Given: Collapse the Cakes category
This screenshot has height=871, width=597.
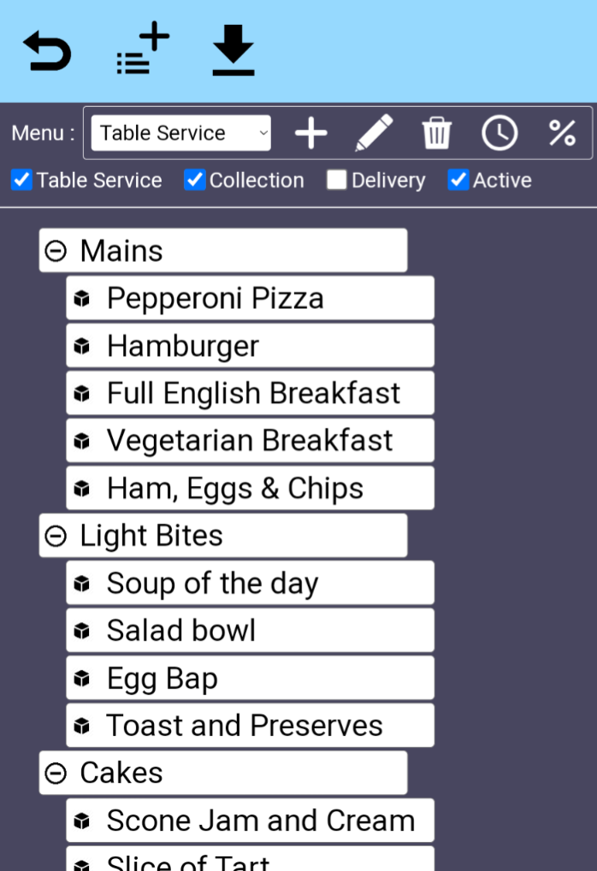Looking at the screenshot, I should pyautogui.click(x=56, y=773).
